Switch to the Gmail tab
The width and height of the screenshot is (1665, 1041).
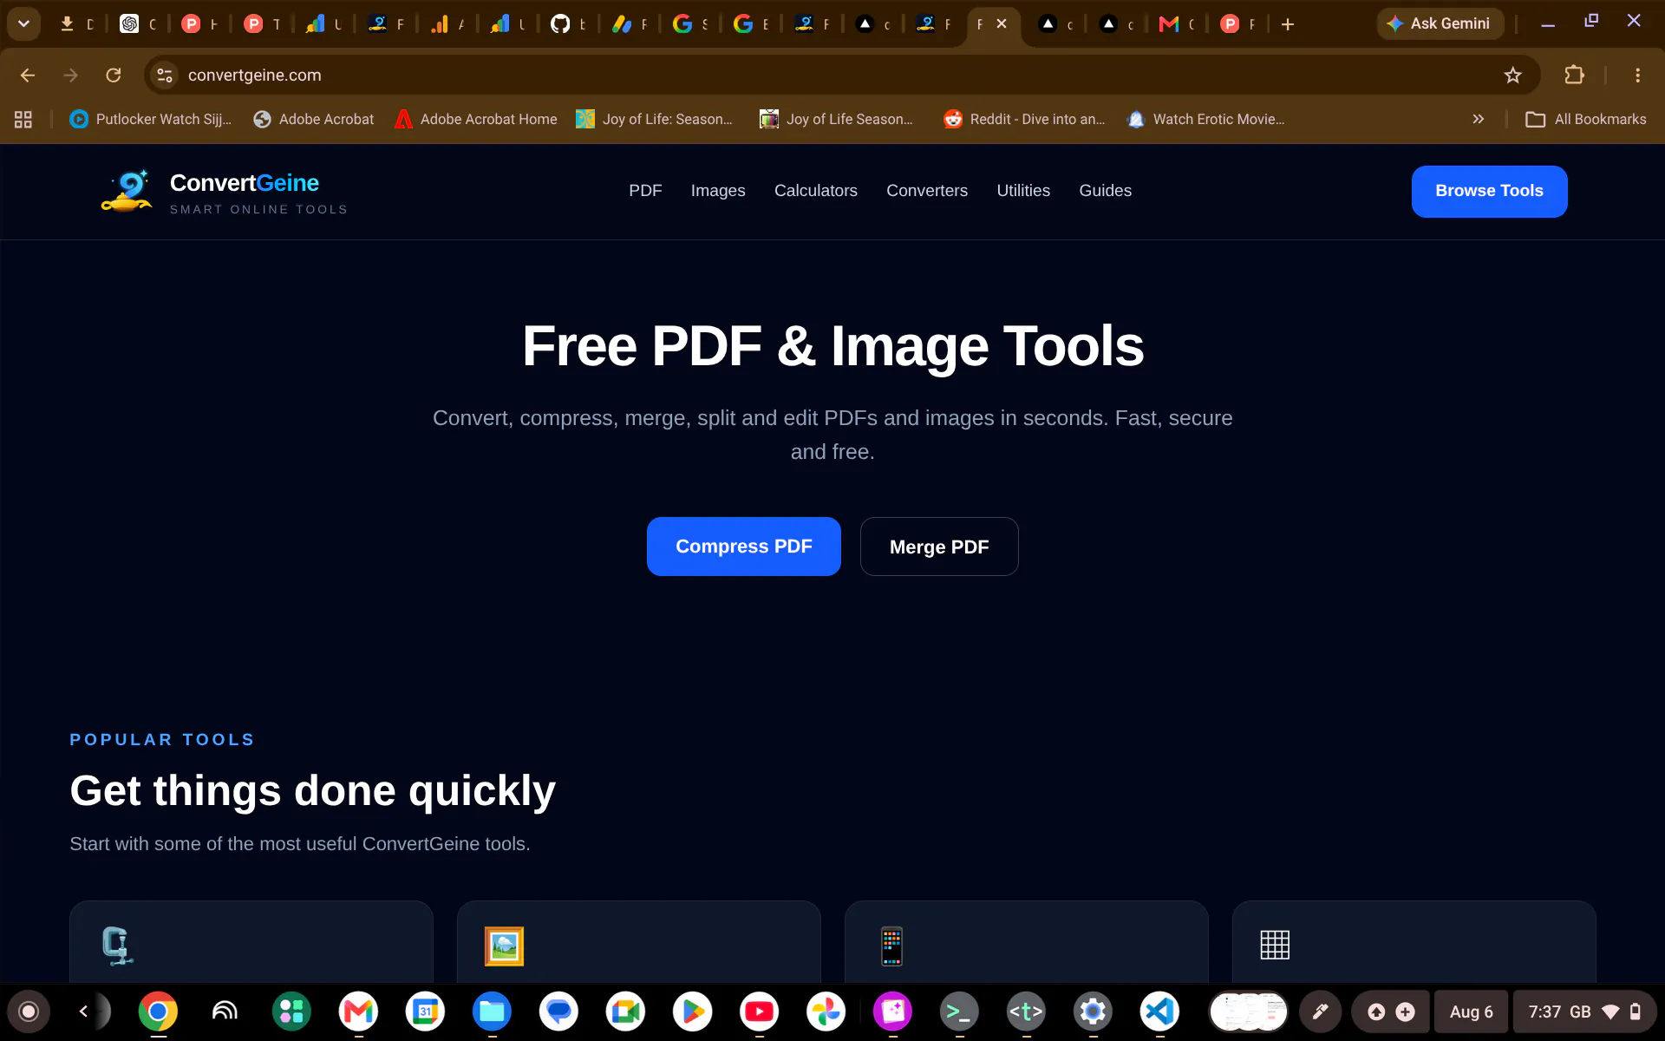point(1178,24)
